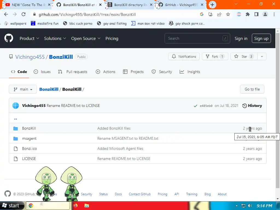Open Chrome from the taskbar
Image resolution: width=280 pixels, height=210 pixels.
pyautogui.click(x=31, y=206)
